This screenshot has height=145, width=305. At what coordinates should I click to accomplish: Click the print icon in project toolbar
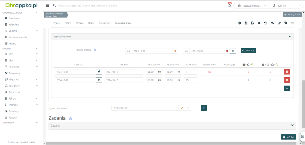click(252, 23)
